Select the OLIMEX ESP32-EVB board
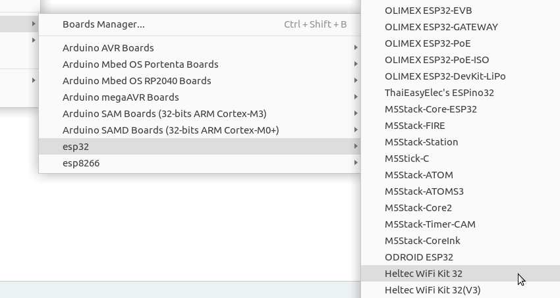The width and height of the screenshot is (560, 298). click(x=461, y=11)
